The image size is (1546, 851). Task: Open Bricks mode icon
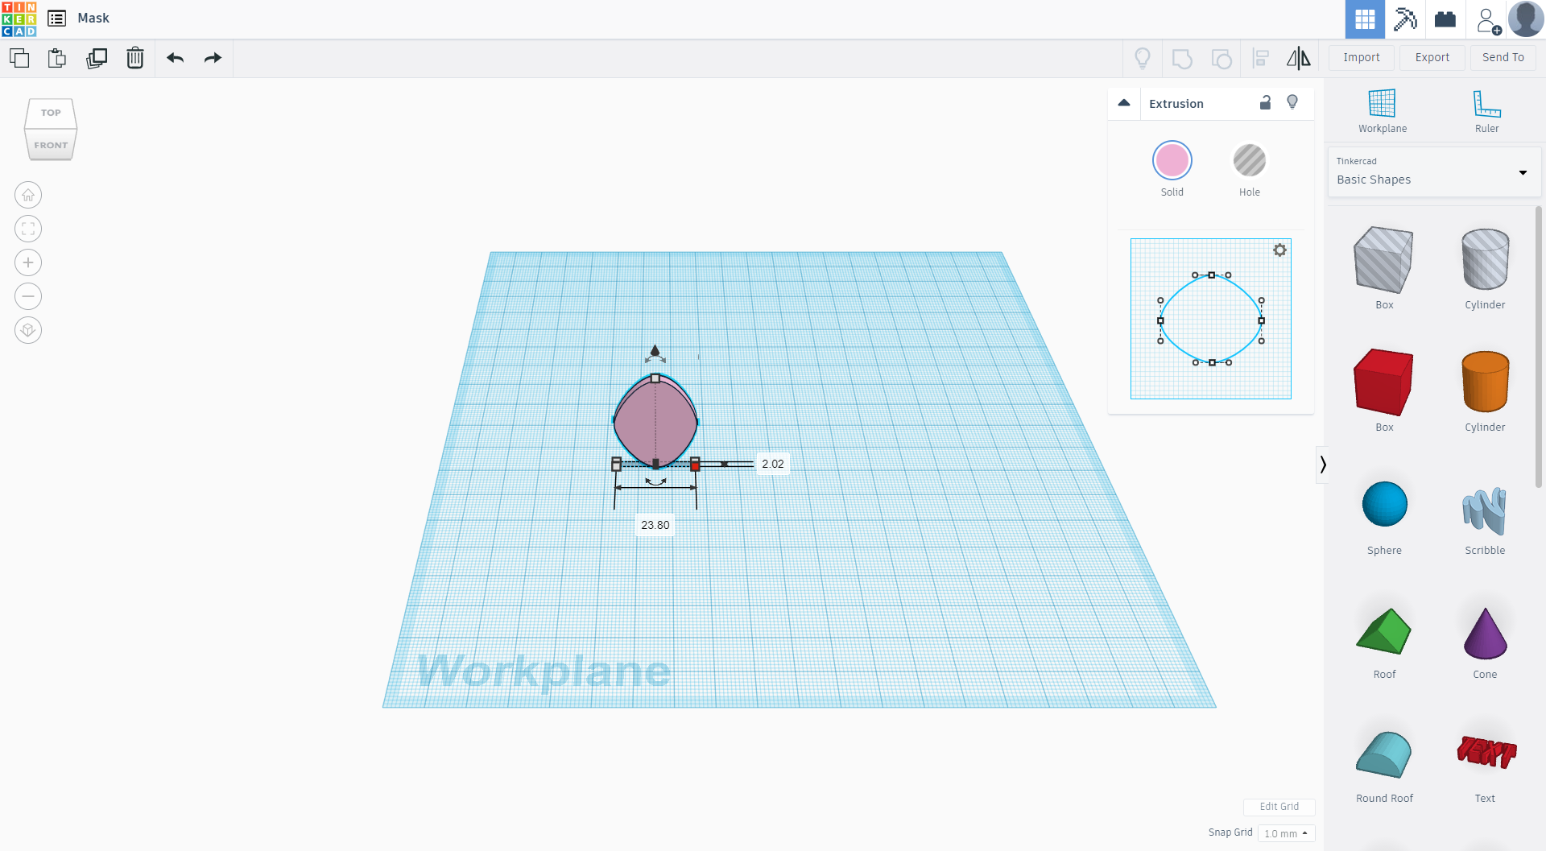click(x=1445, y=19)
